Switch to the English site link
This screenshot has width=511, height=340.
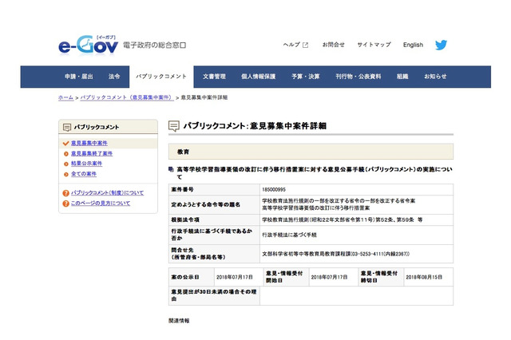413,45
